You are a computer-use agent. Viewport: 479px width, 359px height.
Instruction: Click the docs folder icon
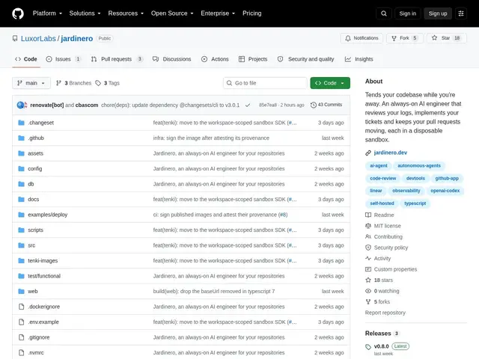point(21,200)
